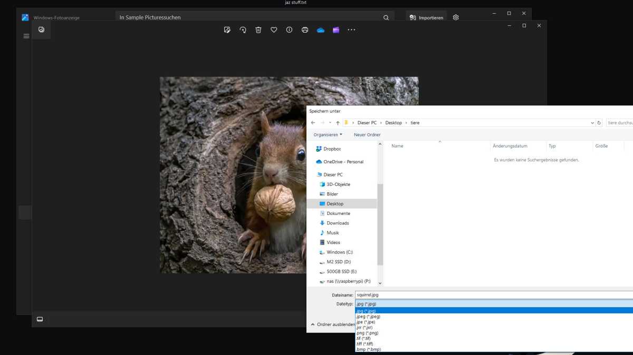Open the Organisieren menu
The height and width of the screenshot is (355, 633).
click(x=328, y=135)
